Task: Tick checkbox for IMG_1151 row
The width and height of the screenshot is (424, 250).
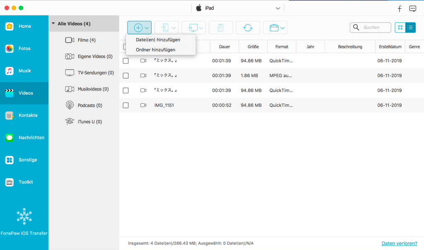Action: click(x=126, y=105)
